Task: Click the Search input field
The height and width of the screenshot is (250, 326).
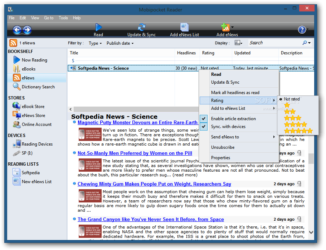Action: pyautogui.click(x=275, y=43)
